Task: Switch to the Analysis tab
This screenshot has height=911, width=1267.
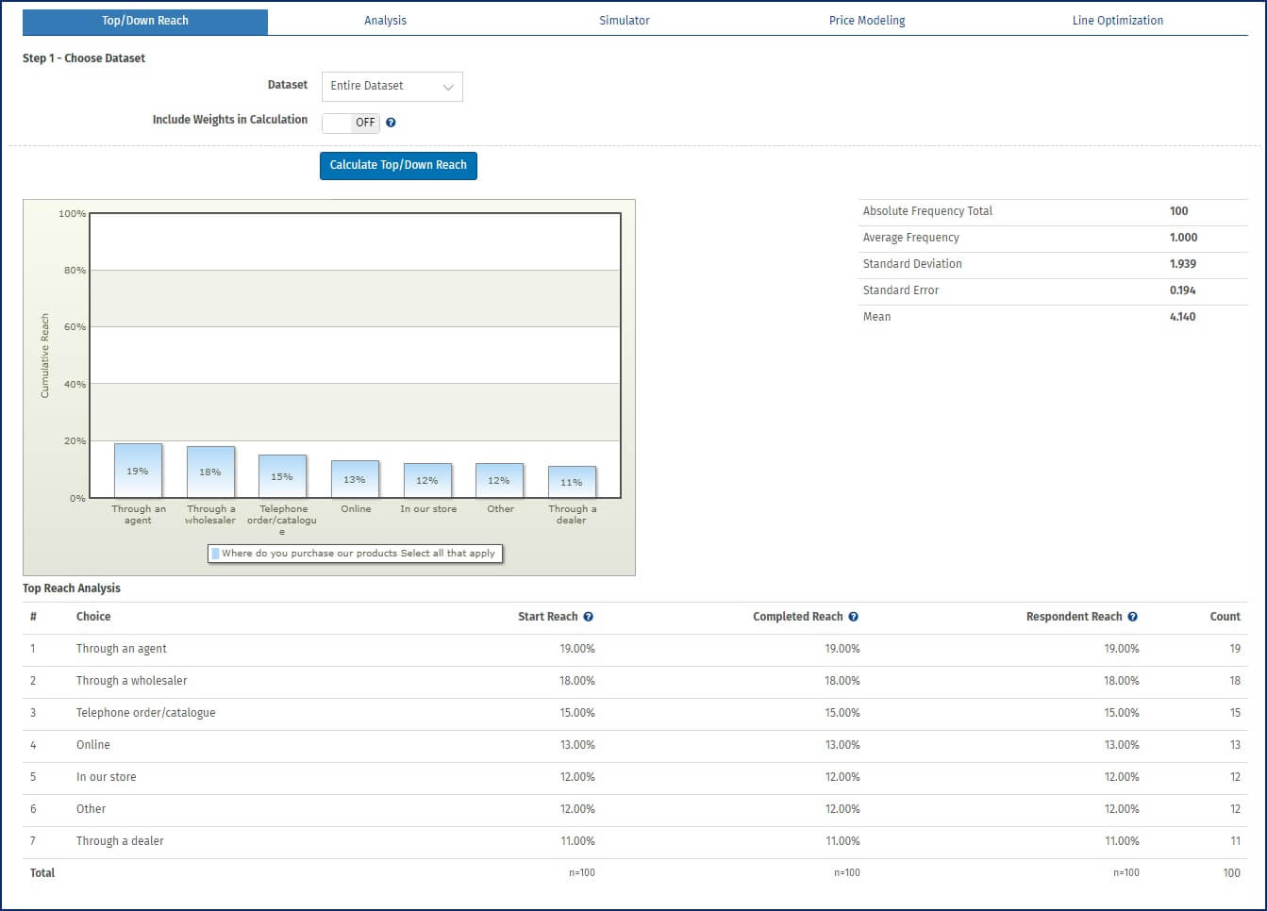Action: 385,21
